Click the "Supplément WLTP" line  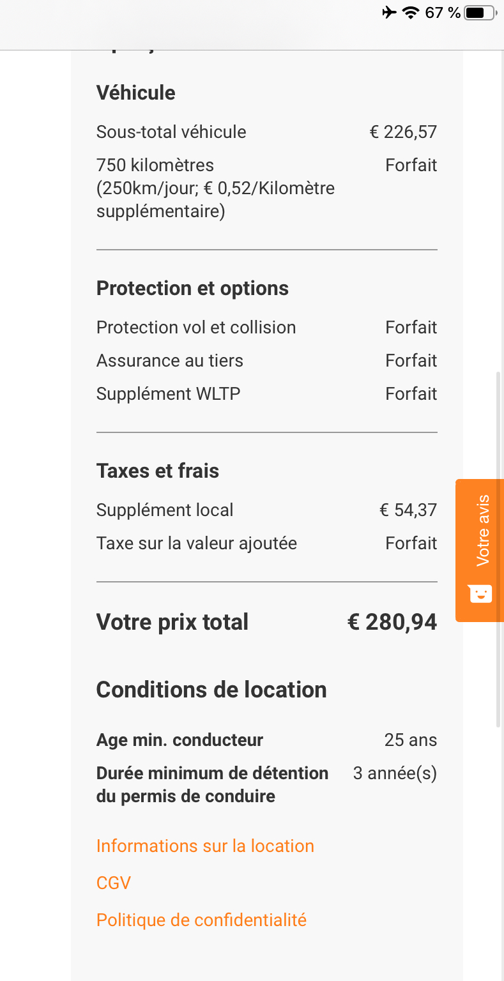(x=169, y=394)
